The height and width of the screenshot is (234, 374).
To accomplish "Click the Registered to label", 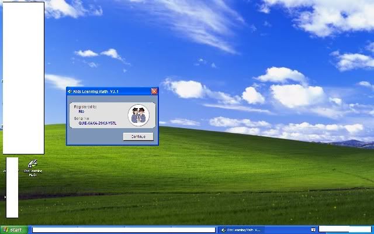I will click(85, 106).
